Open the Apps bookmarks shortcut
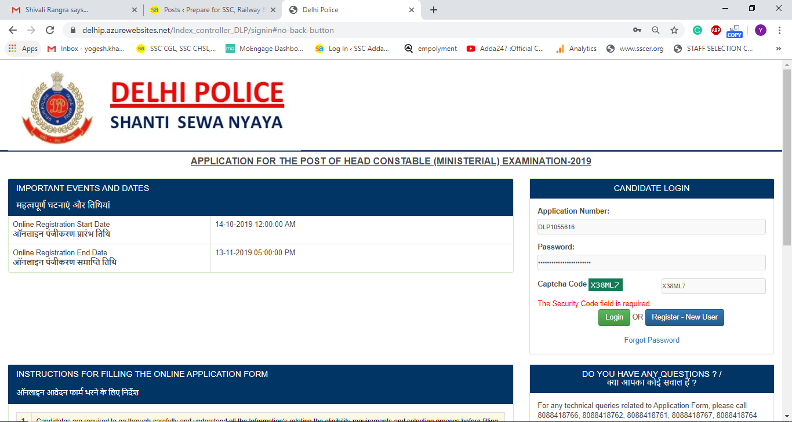792x422 pixels. pos(23,49)
